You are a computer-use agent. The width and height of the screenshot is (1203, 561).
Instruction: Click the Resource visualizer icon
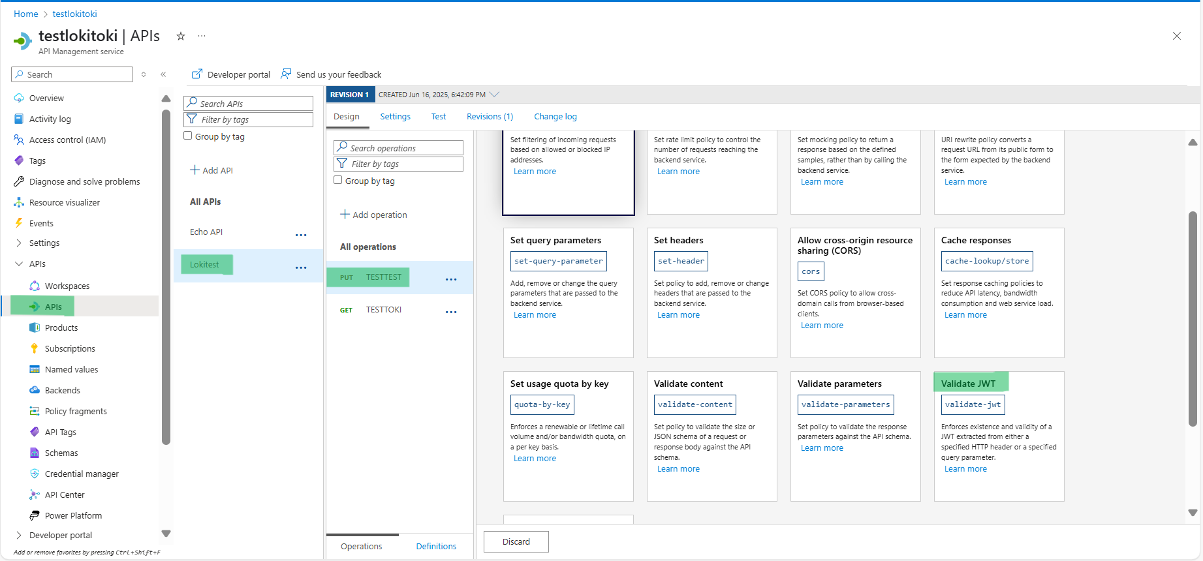(x=19, y=203)
